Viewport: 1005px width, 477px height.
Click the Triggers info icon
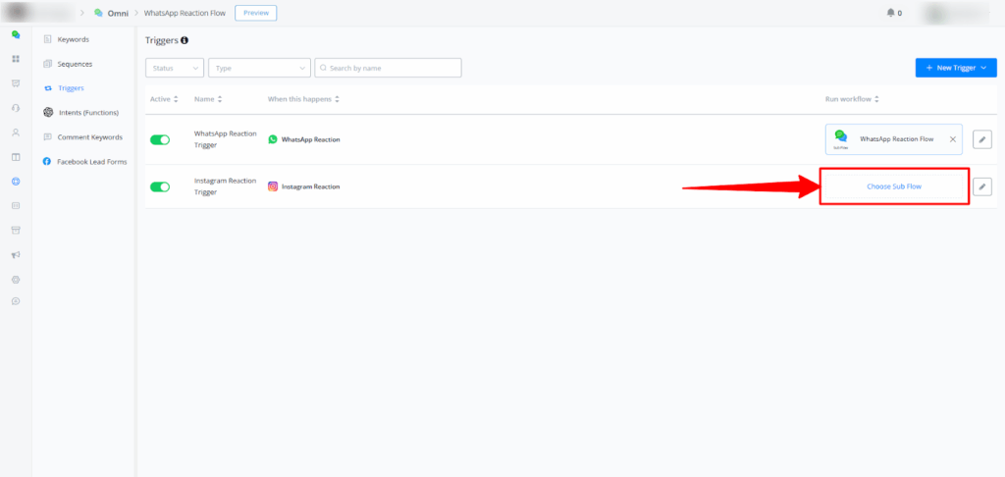point(185,40)
